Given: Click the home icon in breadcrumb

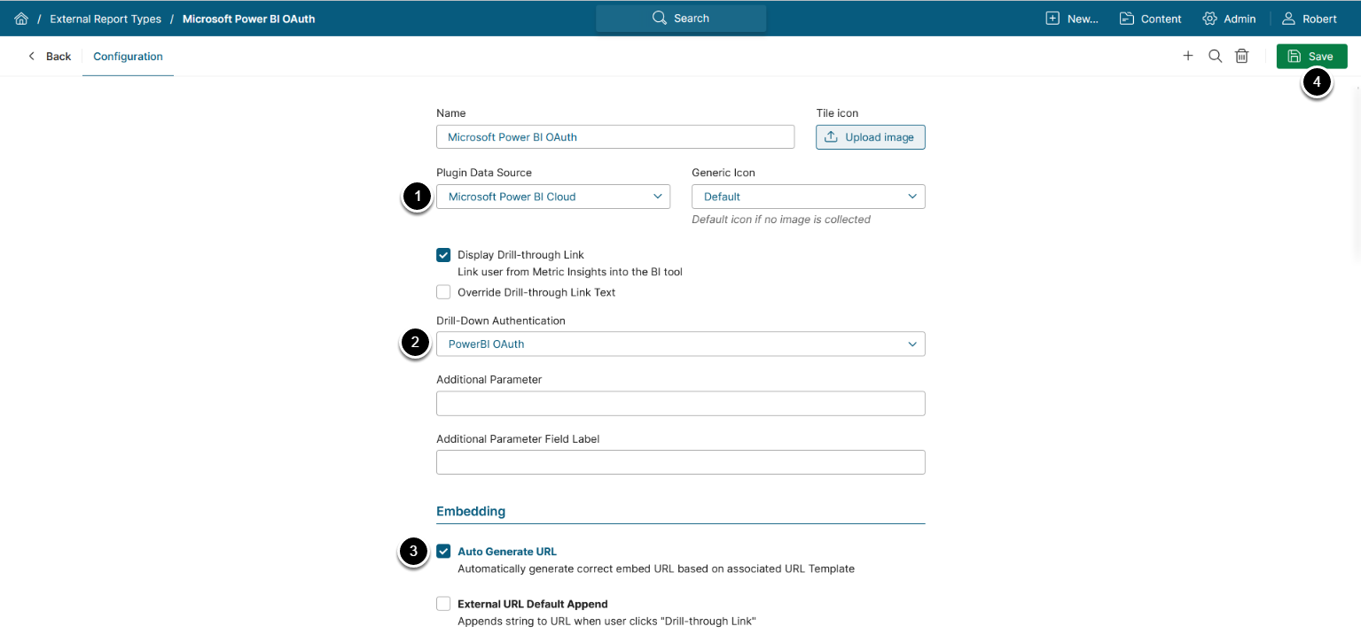Looking at the screenshot, I should [x=21, y=19].
